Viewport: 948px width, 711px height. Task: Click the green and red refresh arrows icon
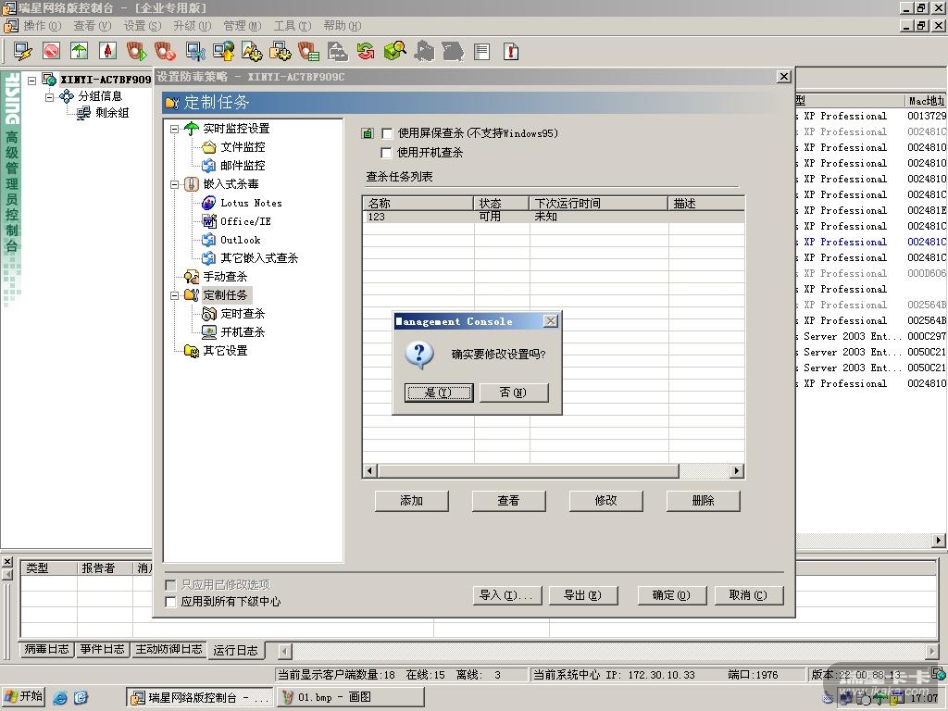coord(366,52)
